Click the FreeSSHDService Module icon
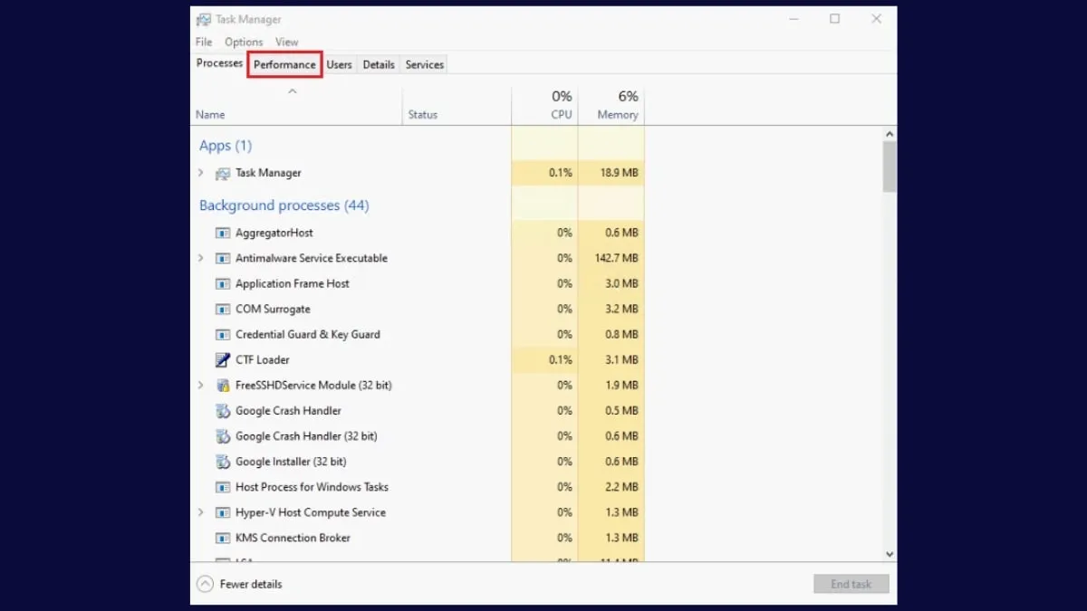Screen dimensions: 1087x611 [223, 386]
